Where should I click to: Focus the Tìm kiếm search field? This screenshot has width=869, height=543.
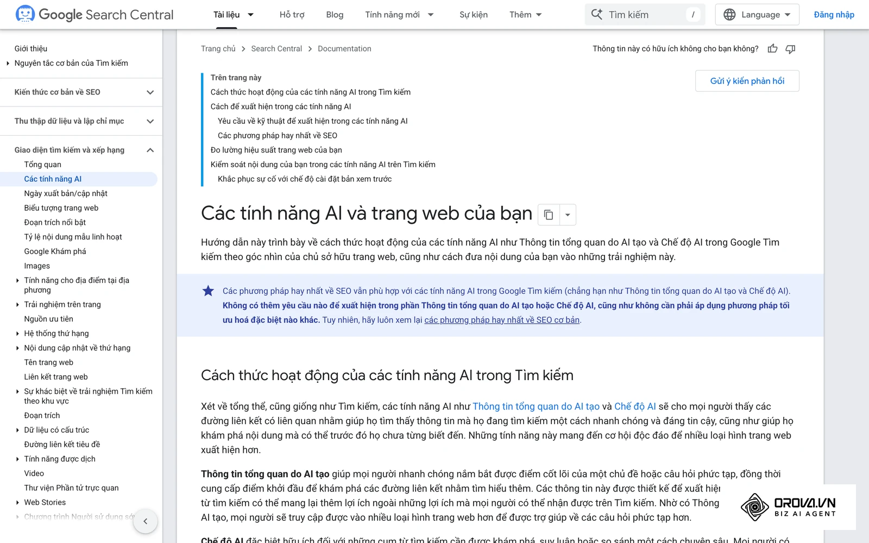pos(645,15)
